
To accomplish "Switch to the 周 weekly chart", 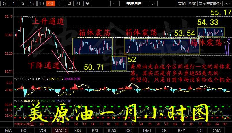I will (x=69, y=3).
